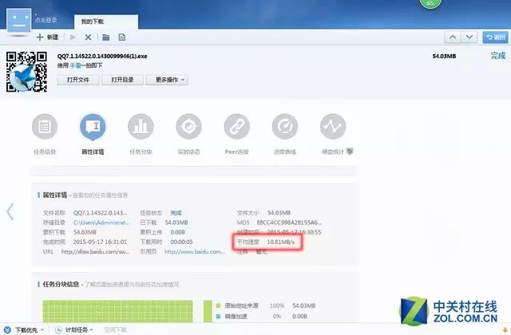The image size is (511, 335).
Task: Open the 任务分块 task blocks chart icon
Action: 141,127
